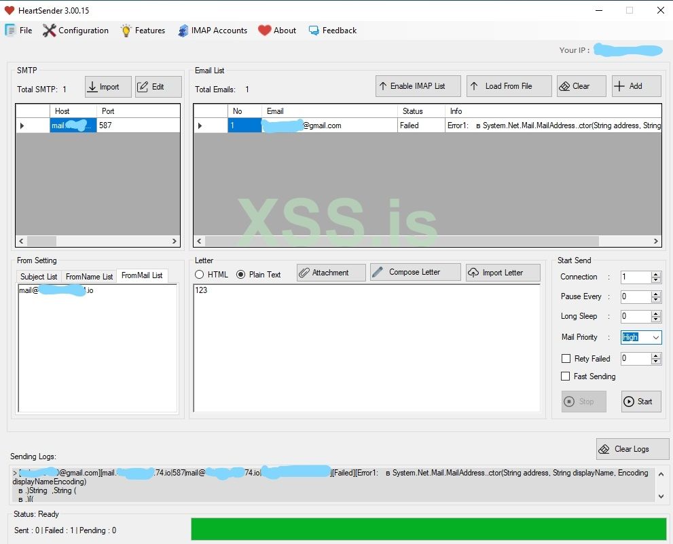Click in the Letter body text area
673x544 pixels.
(367, 348)
